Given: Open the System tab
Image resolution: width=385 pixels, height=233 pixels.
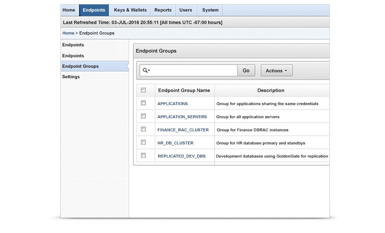Looking at the screenshot, I should [x=210, y=10].
